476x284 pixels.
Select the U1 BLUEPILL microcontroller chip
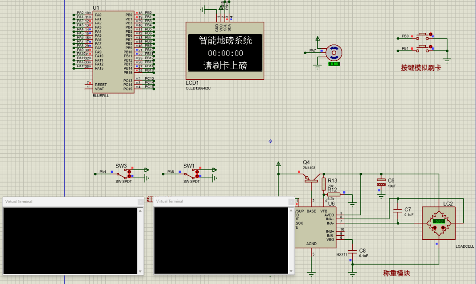(x=113, y=52)
